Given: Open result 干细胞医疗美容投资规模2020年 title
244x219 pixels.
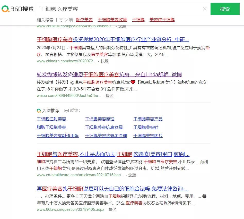Looking at the screenshot, I should point(113,39).
